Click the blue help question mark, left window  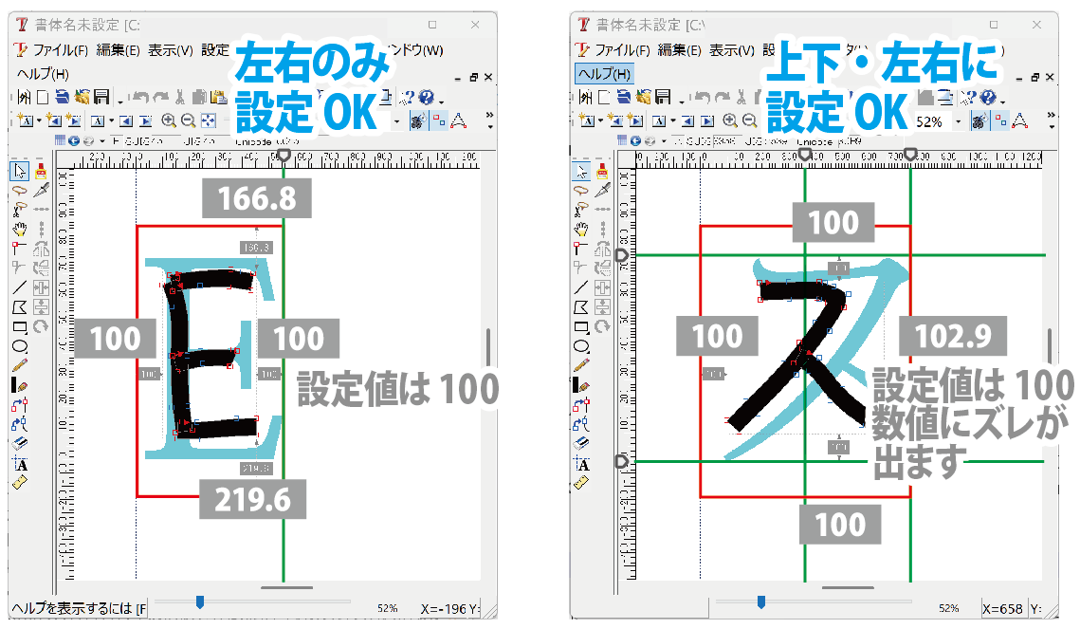coord(427,97)
